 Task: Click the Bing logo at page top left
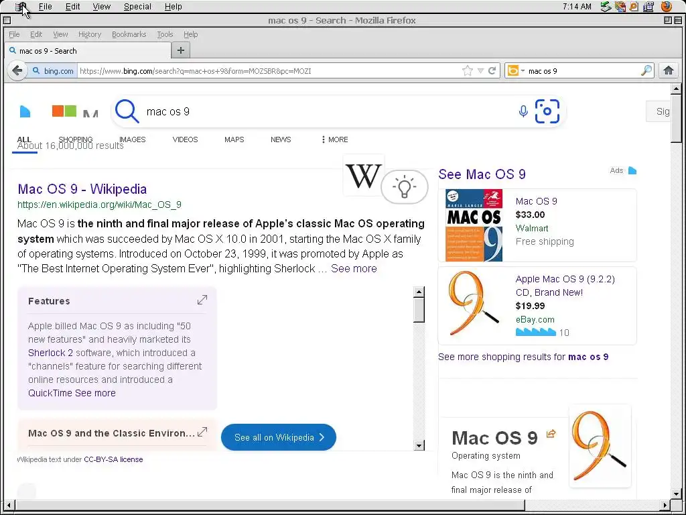pyautogui.click(x=25, y=112)
